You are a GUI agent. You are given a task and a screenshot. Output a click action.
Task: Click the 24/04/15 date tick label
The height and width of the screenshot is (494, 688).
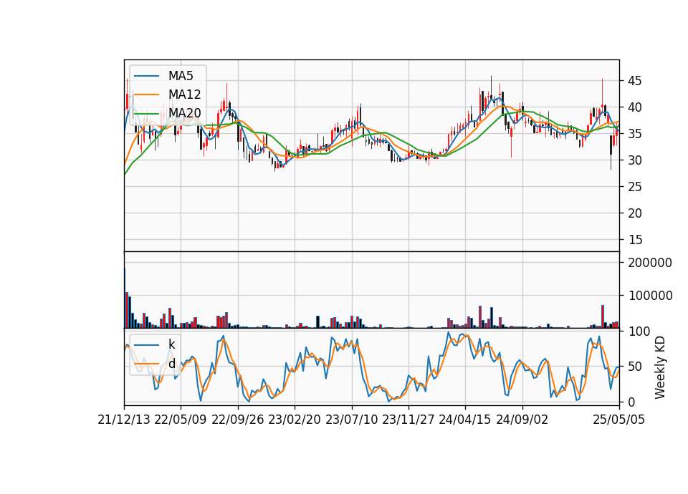tap(465, 420)
